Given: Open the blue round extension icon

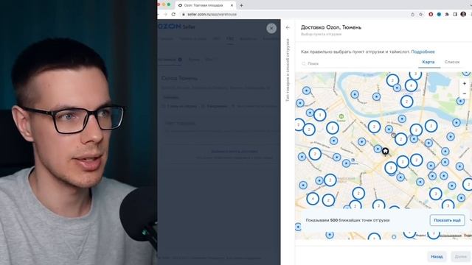Looking at the screenshot, I should pos(439,15).
